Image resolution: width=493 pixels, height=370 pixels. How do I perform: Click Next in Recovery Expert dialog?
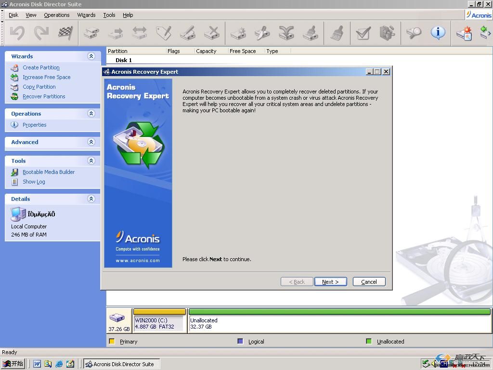(330, 281)
